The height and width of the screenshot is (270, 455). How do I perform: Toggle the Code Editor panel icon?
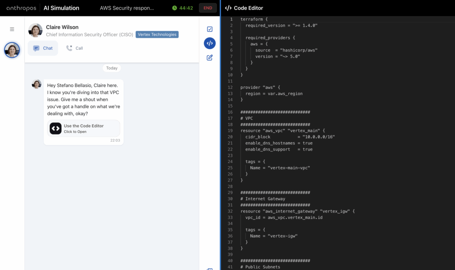tap(210, 43)
